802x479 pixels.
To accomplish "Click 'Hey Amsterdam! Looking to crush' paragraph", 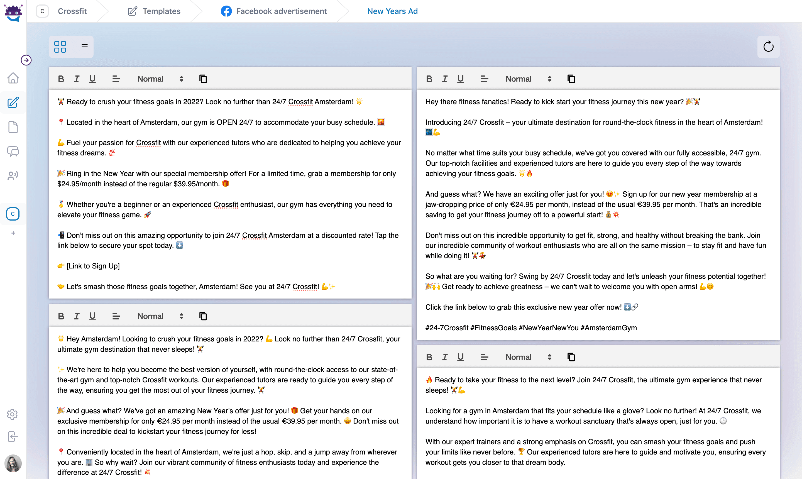I will pos(229,344).
